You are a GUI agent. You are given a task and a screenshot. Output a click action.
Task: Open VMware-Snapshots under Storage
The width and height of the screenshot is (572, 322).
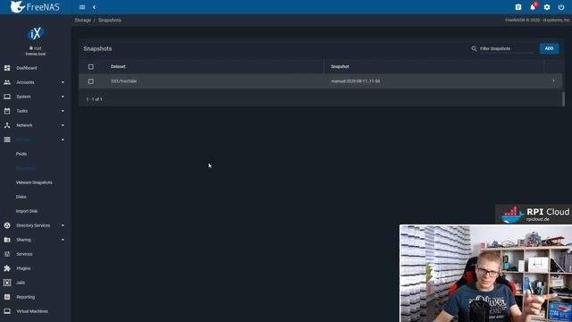click(34, 182)
